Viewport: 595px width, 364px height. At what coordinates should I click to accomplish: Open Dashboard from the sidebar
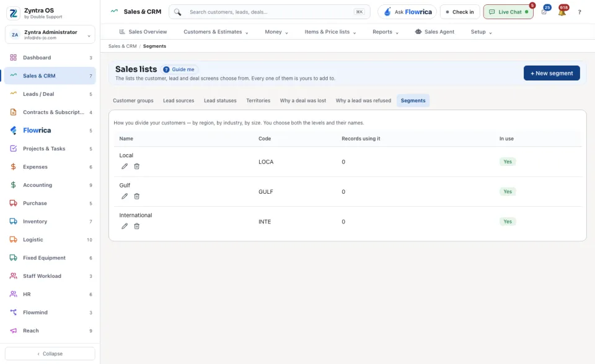(50, 58)
